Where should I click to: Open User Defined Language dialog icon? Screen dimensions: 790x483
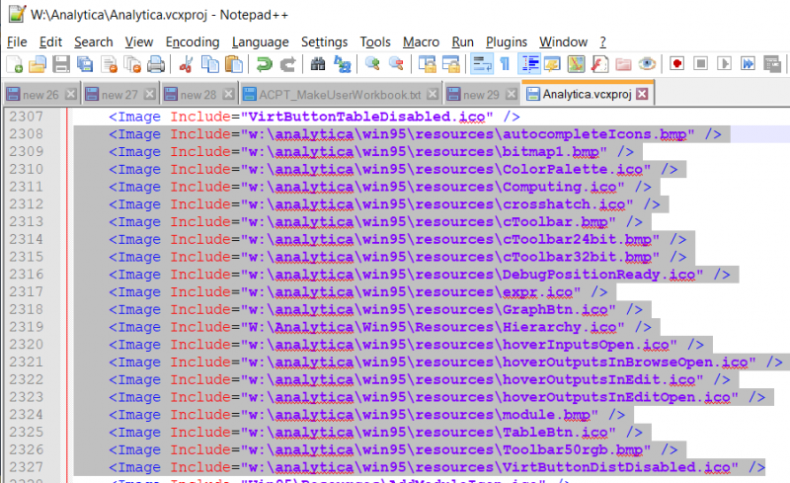click(553, 64)
